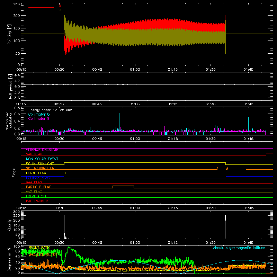Screen dimensions: 277x277
Task: Select the NON_SOLAR_EVENT flag label
Action: (42, 159)
